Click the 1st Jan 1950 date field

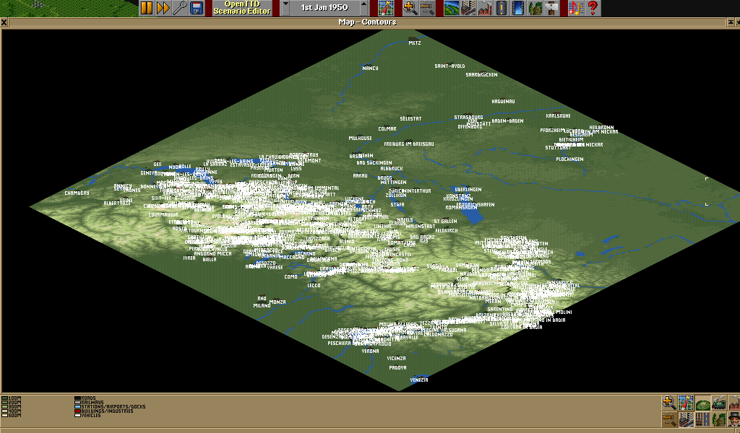[324, 8]
